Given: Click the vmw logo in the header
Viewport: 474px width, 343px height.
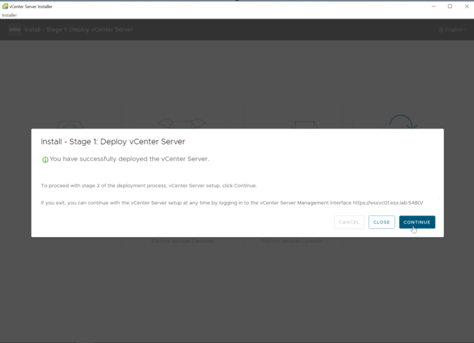Looking at the screenshot, I should pos(15,29).
